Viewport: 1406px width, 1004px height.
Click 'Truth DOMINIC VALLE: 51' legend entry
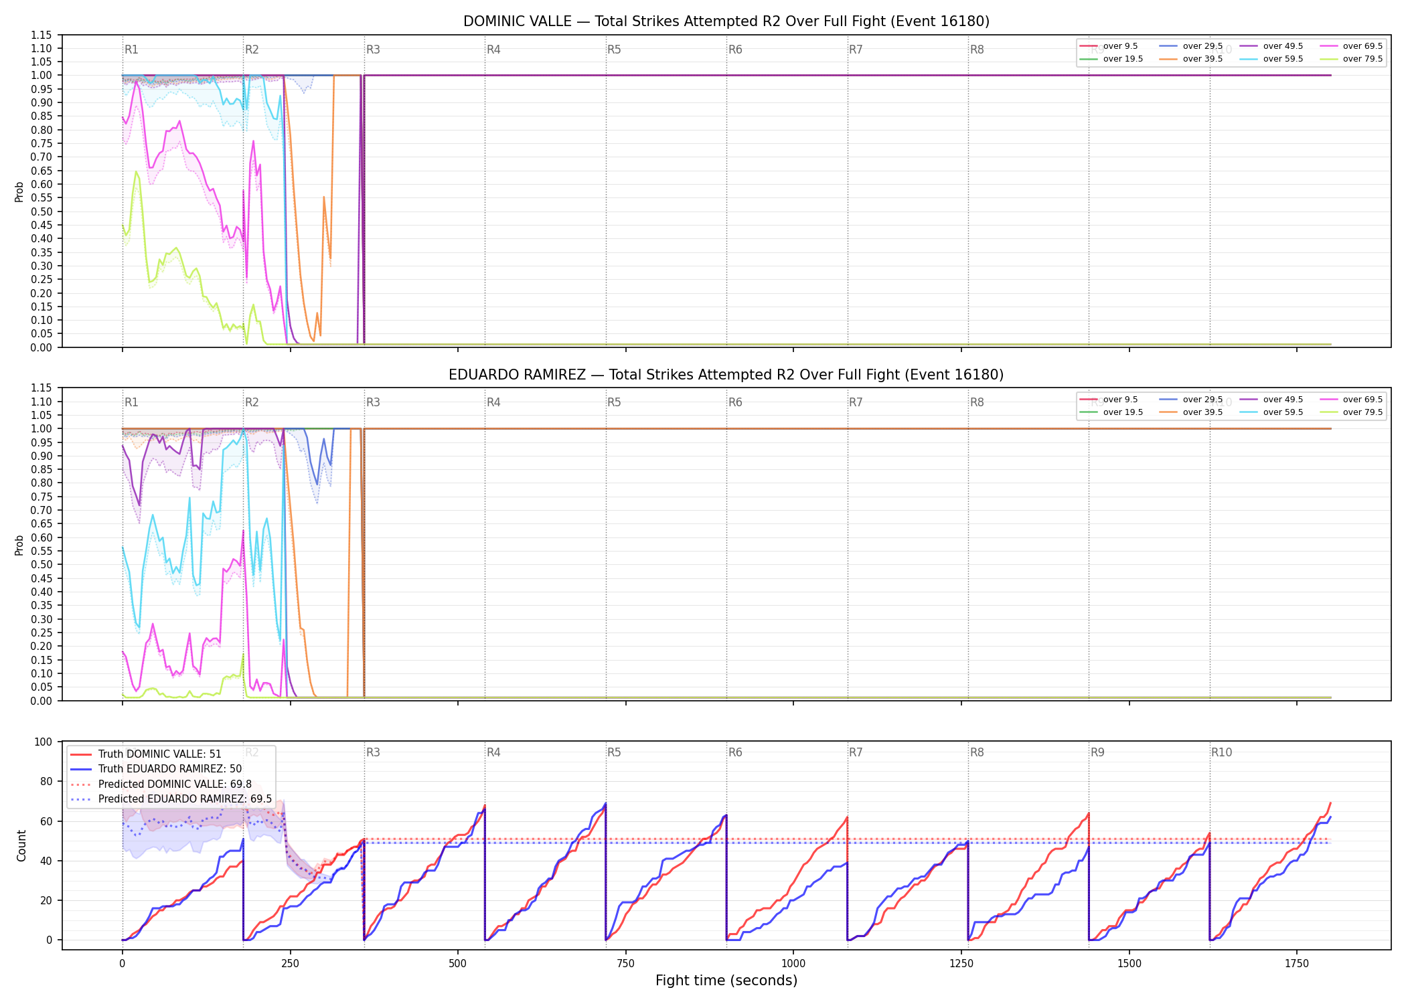[146, 754]
